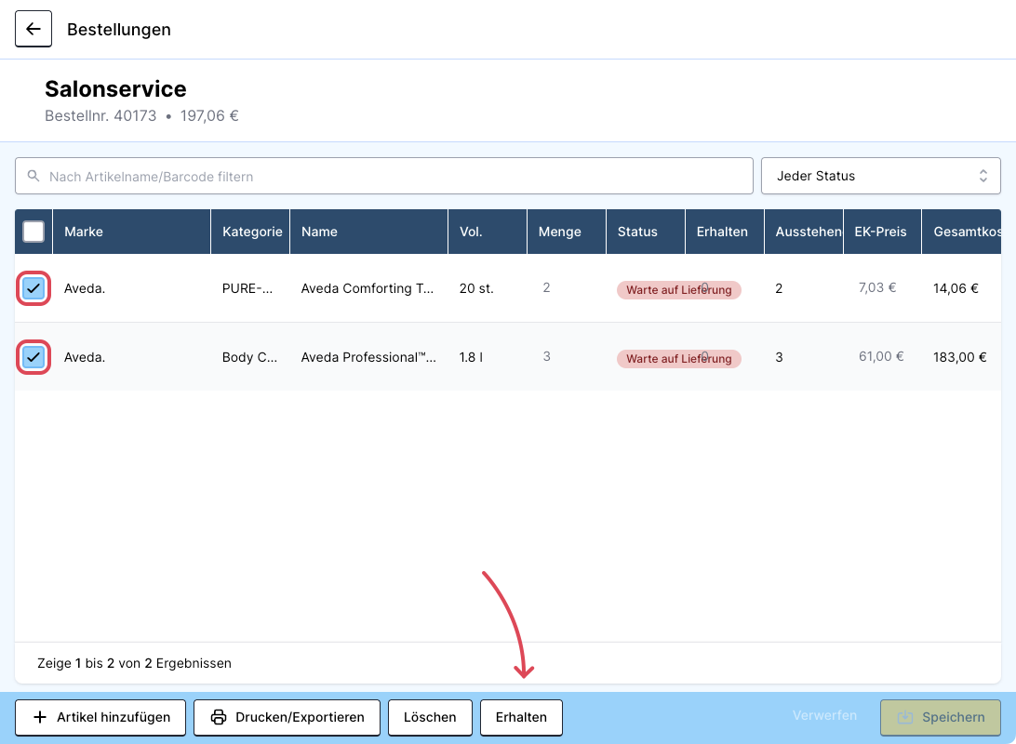Sort by the Marke column header
Viewport: 1016px width, 744px height.
(131, 232)
